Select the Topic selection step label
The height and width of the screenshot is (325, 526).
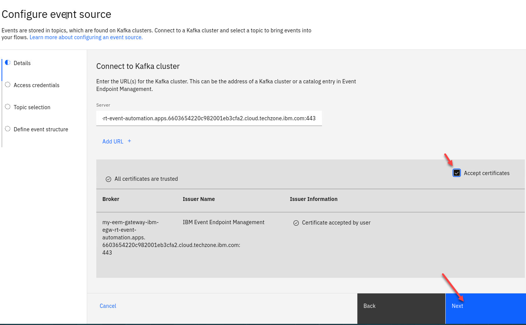pyautogui.click(x=32, y=107)
